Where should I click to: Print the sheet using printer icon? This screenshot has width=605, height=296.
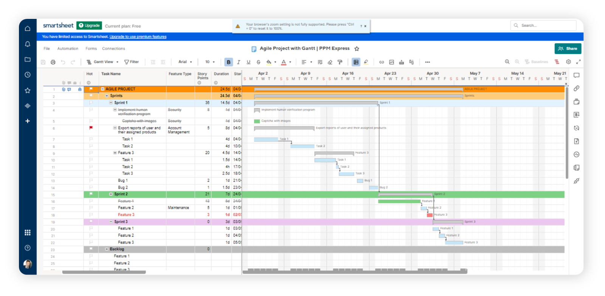(x=53, y=62)
